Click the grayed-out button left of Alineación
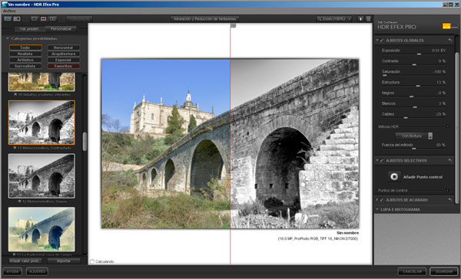The image size is (461, 279). pyautogui.click(x=79, y=18)
